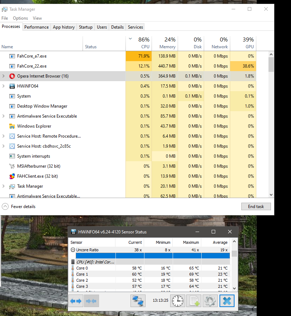Image resolution: width=291 pixels, height=316 pixels.
Task: Expand the Task Manager process group
Action: (4, 186)
